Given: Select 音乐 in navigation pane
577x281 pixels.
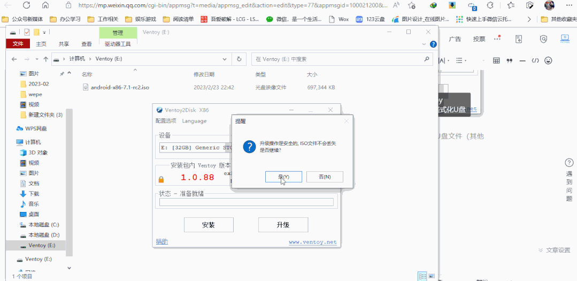Looking at the screenshot, I should [x=34, y=204].
